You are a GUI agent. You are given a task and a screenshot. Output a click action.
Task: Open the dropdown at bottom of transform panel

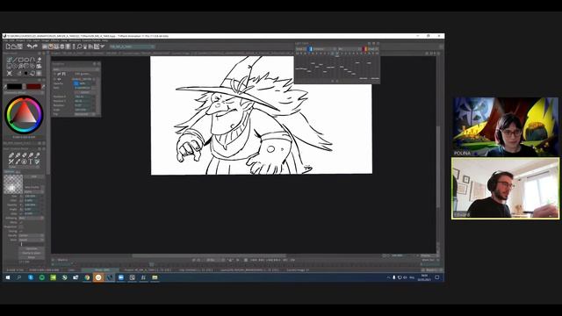[x=85, y=114]
